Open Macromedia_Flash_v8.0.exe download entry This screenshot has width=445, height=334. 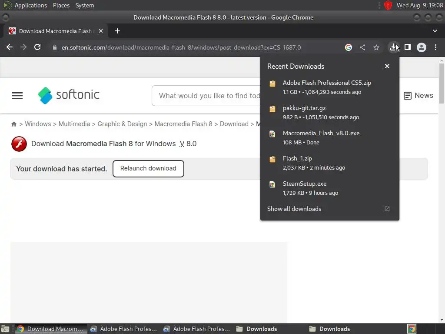[x=329, y=138]
